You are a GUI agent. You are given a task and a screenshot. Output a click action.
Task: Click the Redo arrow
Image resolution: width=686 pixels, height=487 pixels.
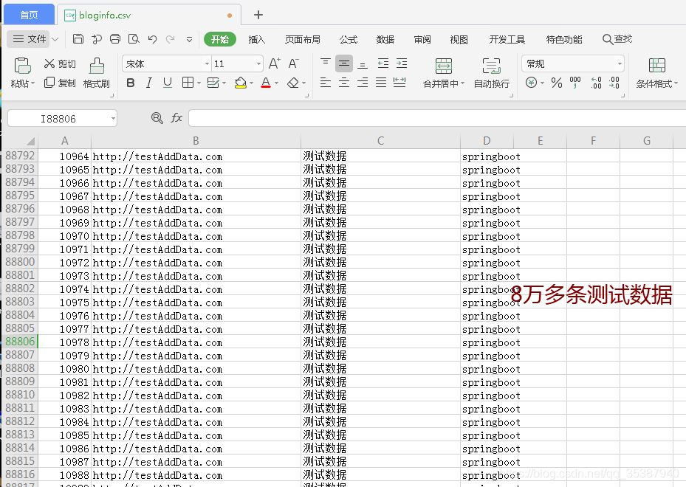coord(170,39)
